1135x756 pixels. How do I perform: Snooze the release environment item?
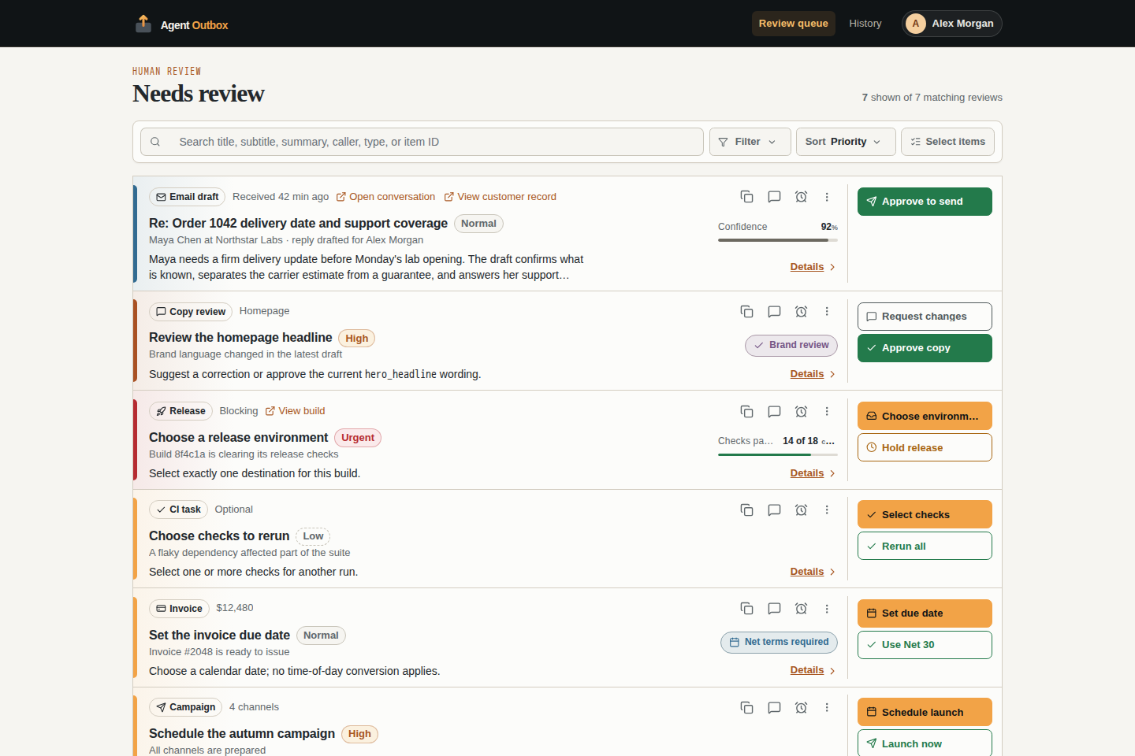point(801,411)
